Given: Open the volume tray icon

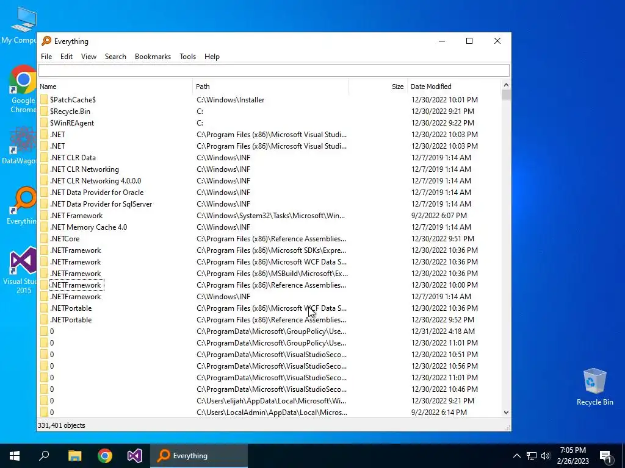Looking at the screenshot, I should click(546, 456).
